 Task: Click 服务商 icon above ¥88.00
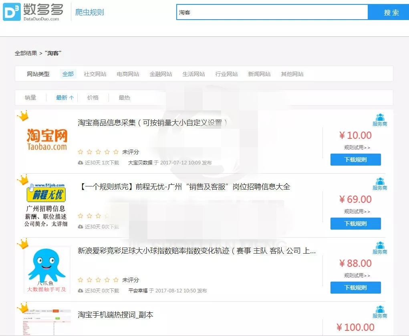[380, 248]
